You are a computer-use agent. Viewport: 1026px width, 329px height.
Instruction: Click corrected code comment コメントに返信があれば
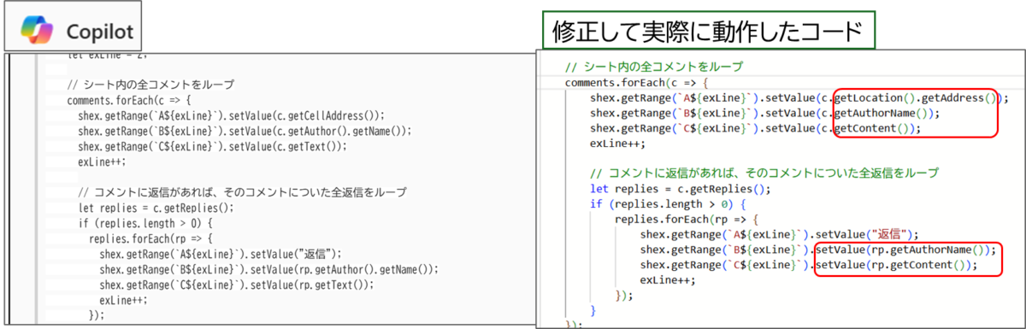tap(764, 173)
